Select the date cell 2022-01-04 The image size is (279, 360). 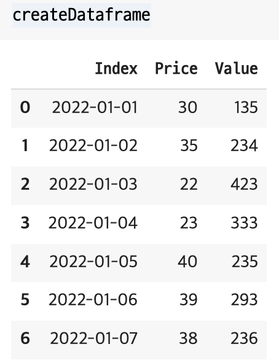(x=93, y=223)
